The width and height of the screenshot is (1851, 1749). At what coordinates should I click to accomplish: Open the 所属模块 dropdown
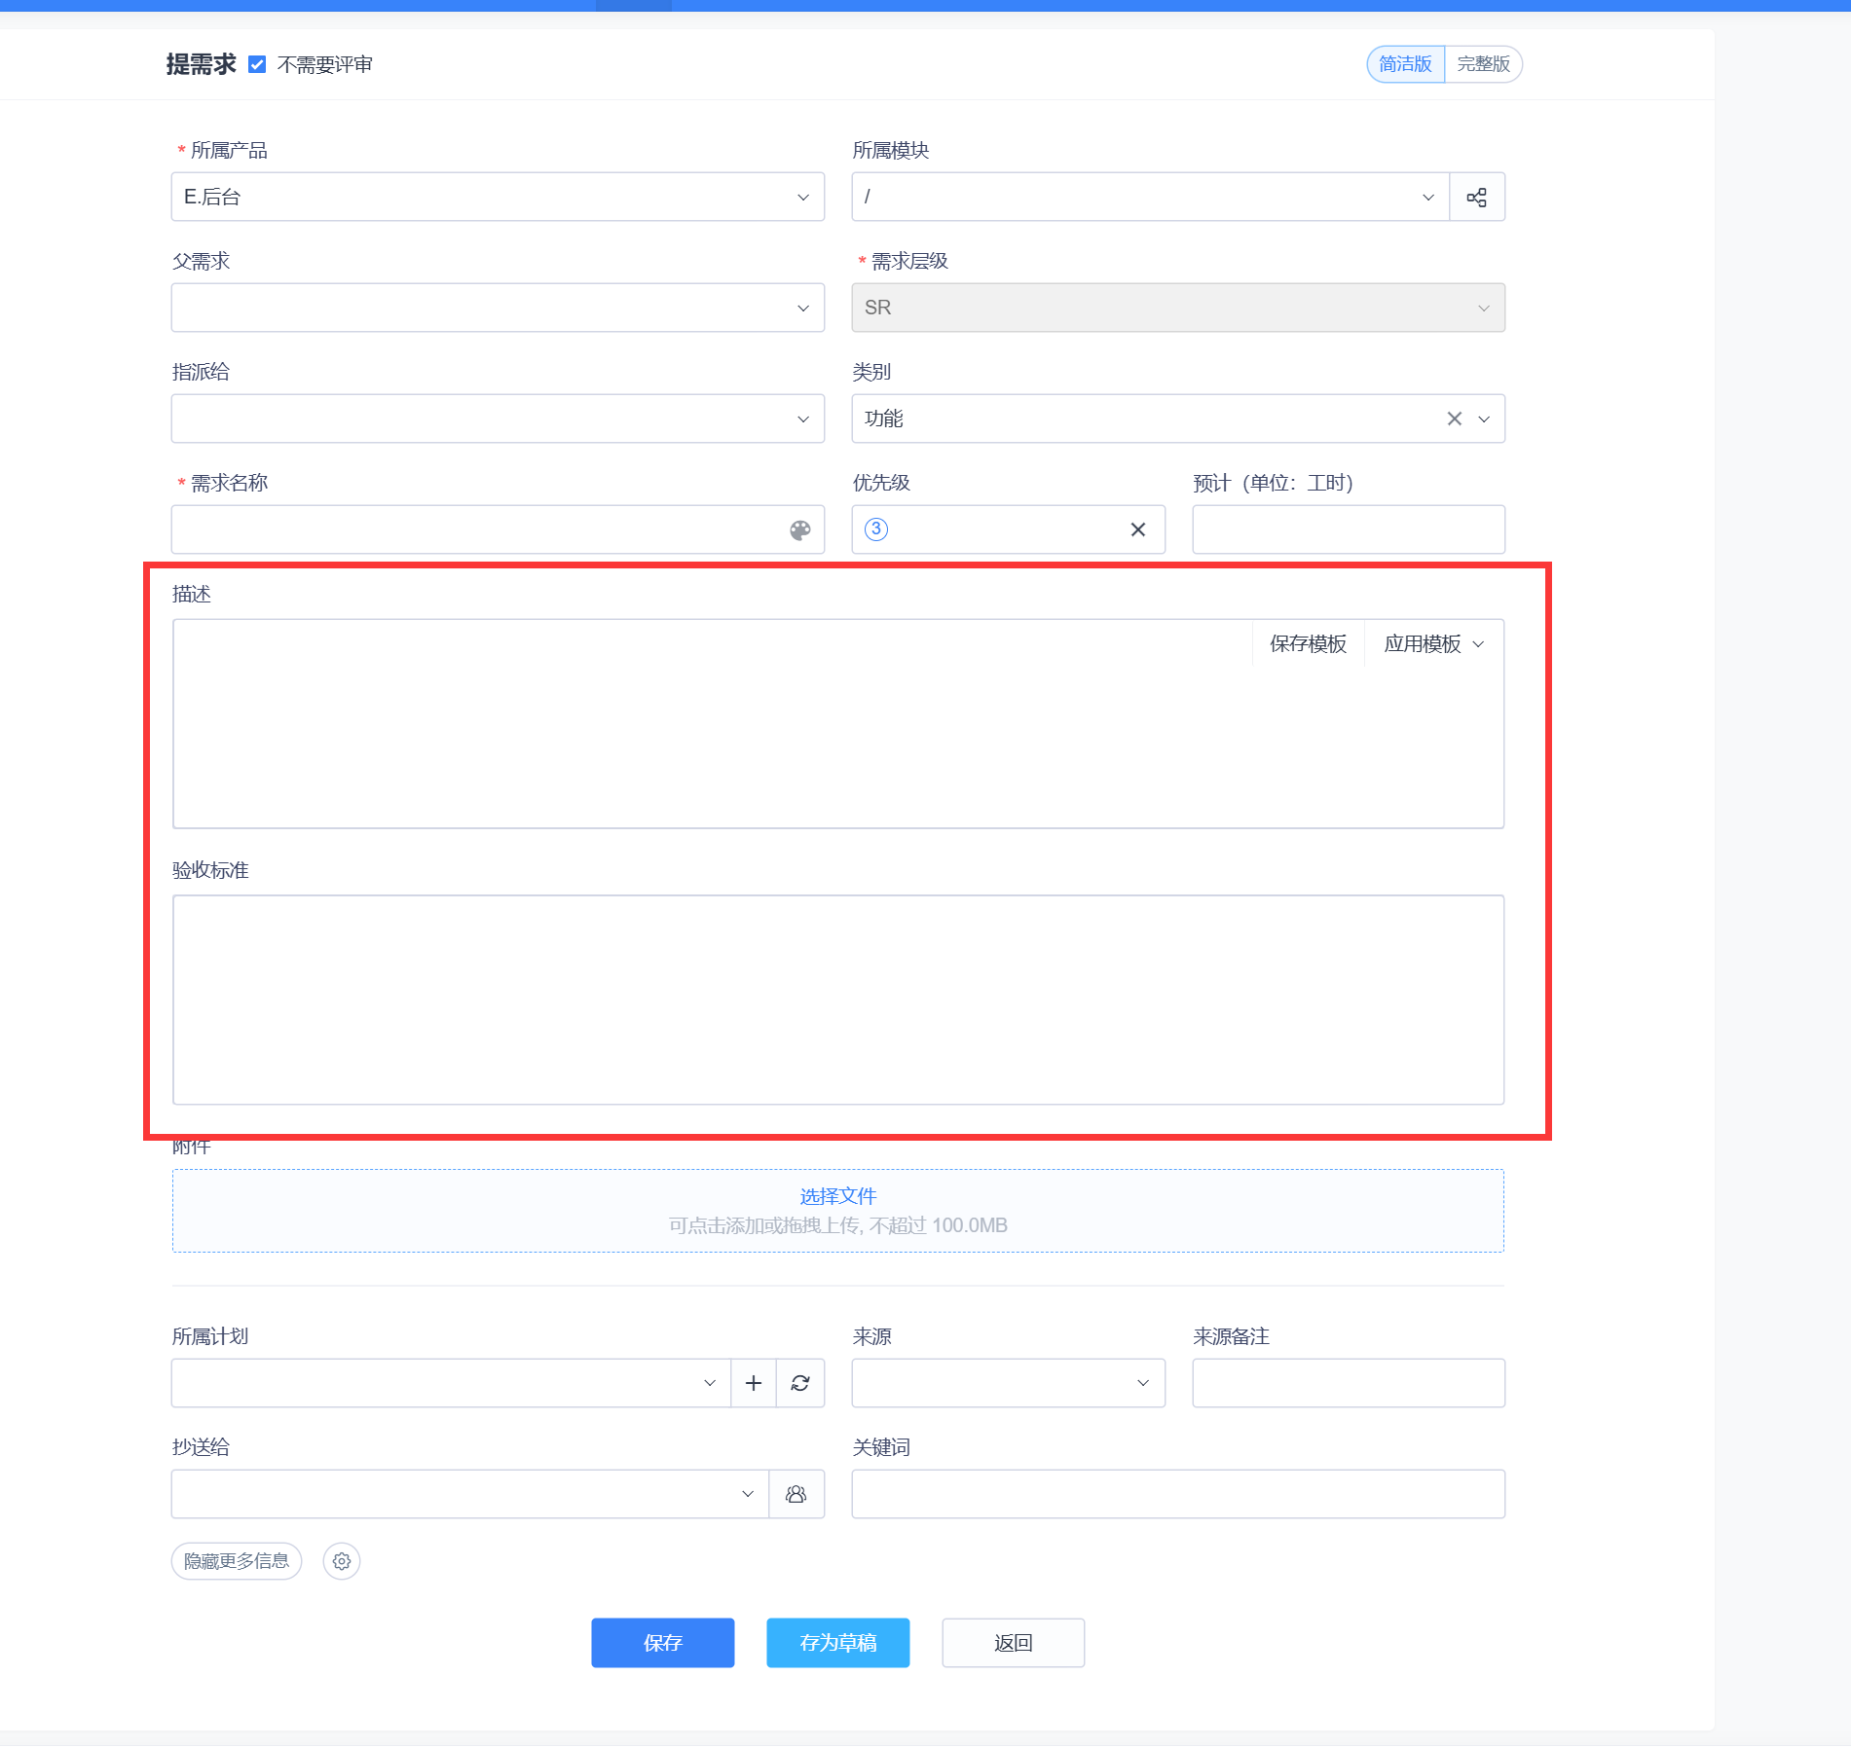pos(1150,197)
